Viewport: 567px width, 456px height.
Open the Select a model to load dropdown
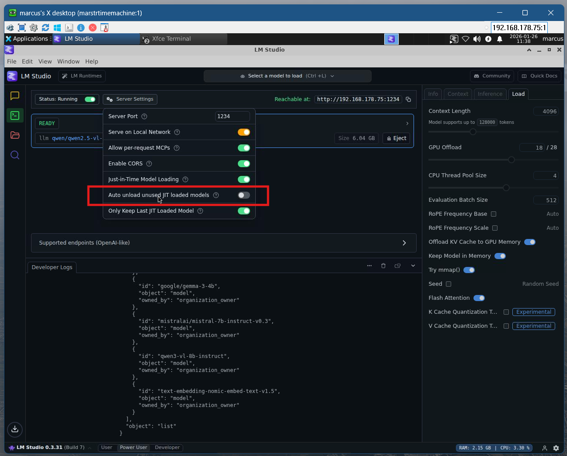(287, 76)
